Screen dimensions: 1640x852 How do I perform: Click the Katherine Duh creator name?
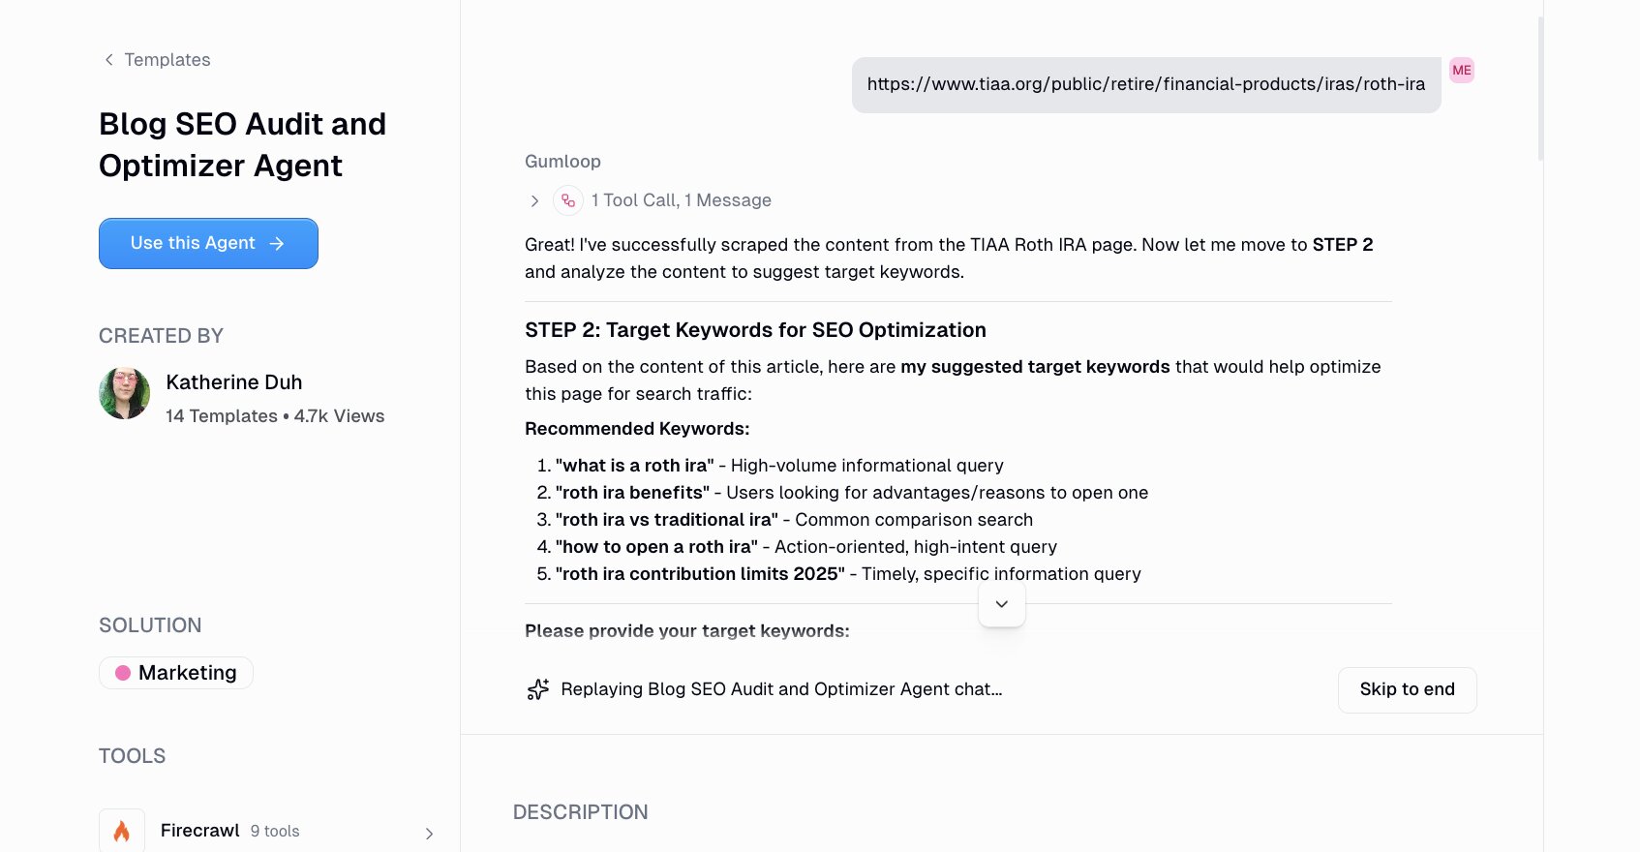point(233,382)
